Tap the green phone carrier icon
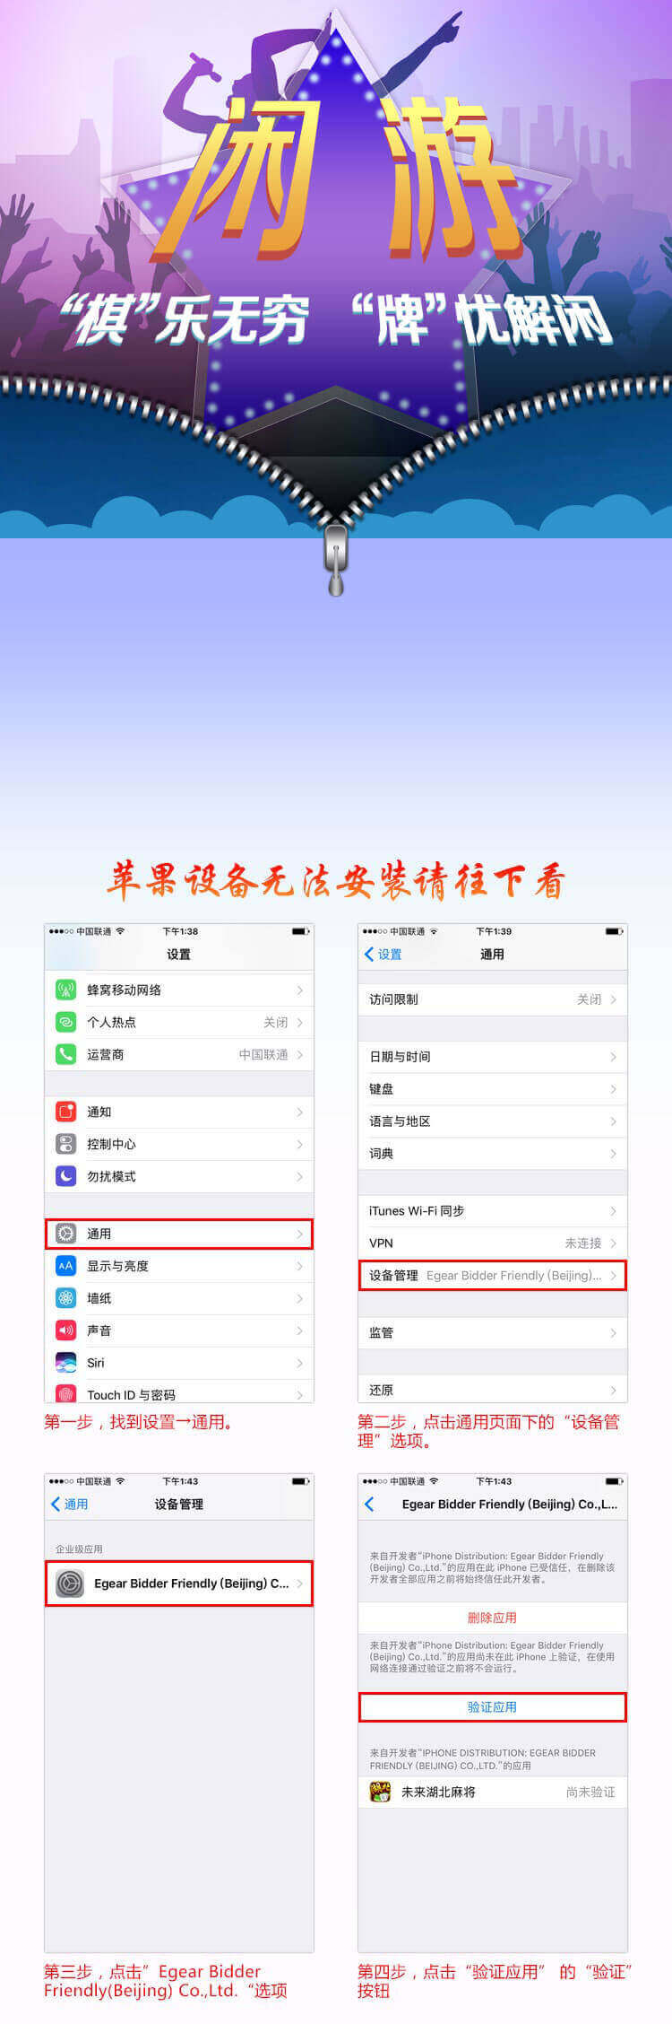672x2024 pixels. coord(66,1054)
